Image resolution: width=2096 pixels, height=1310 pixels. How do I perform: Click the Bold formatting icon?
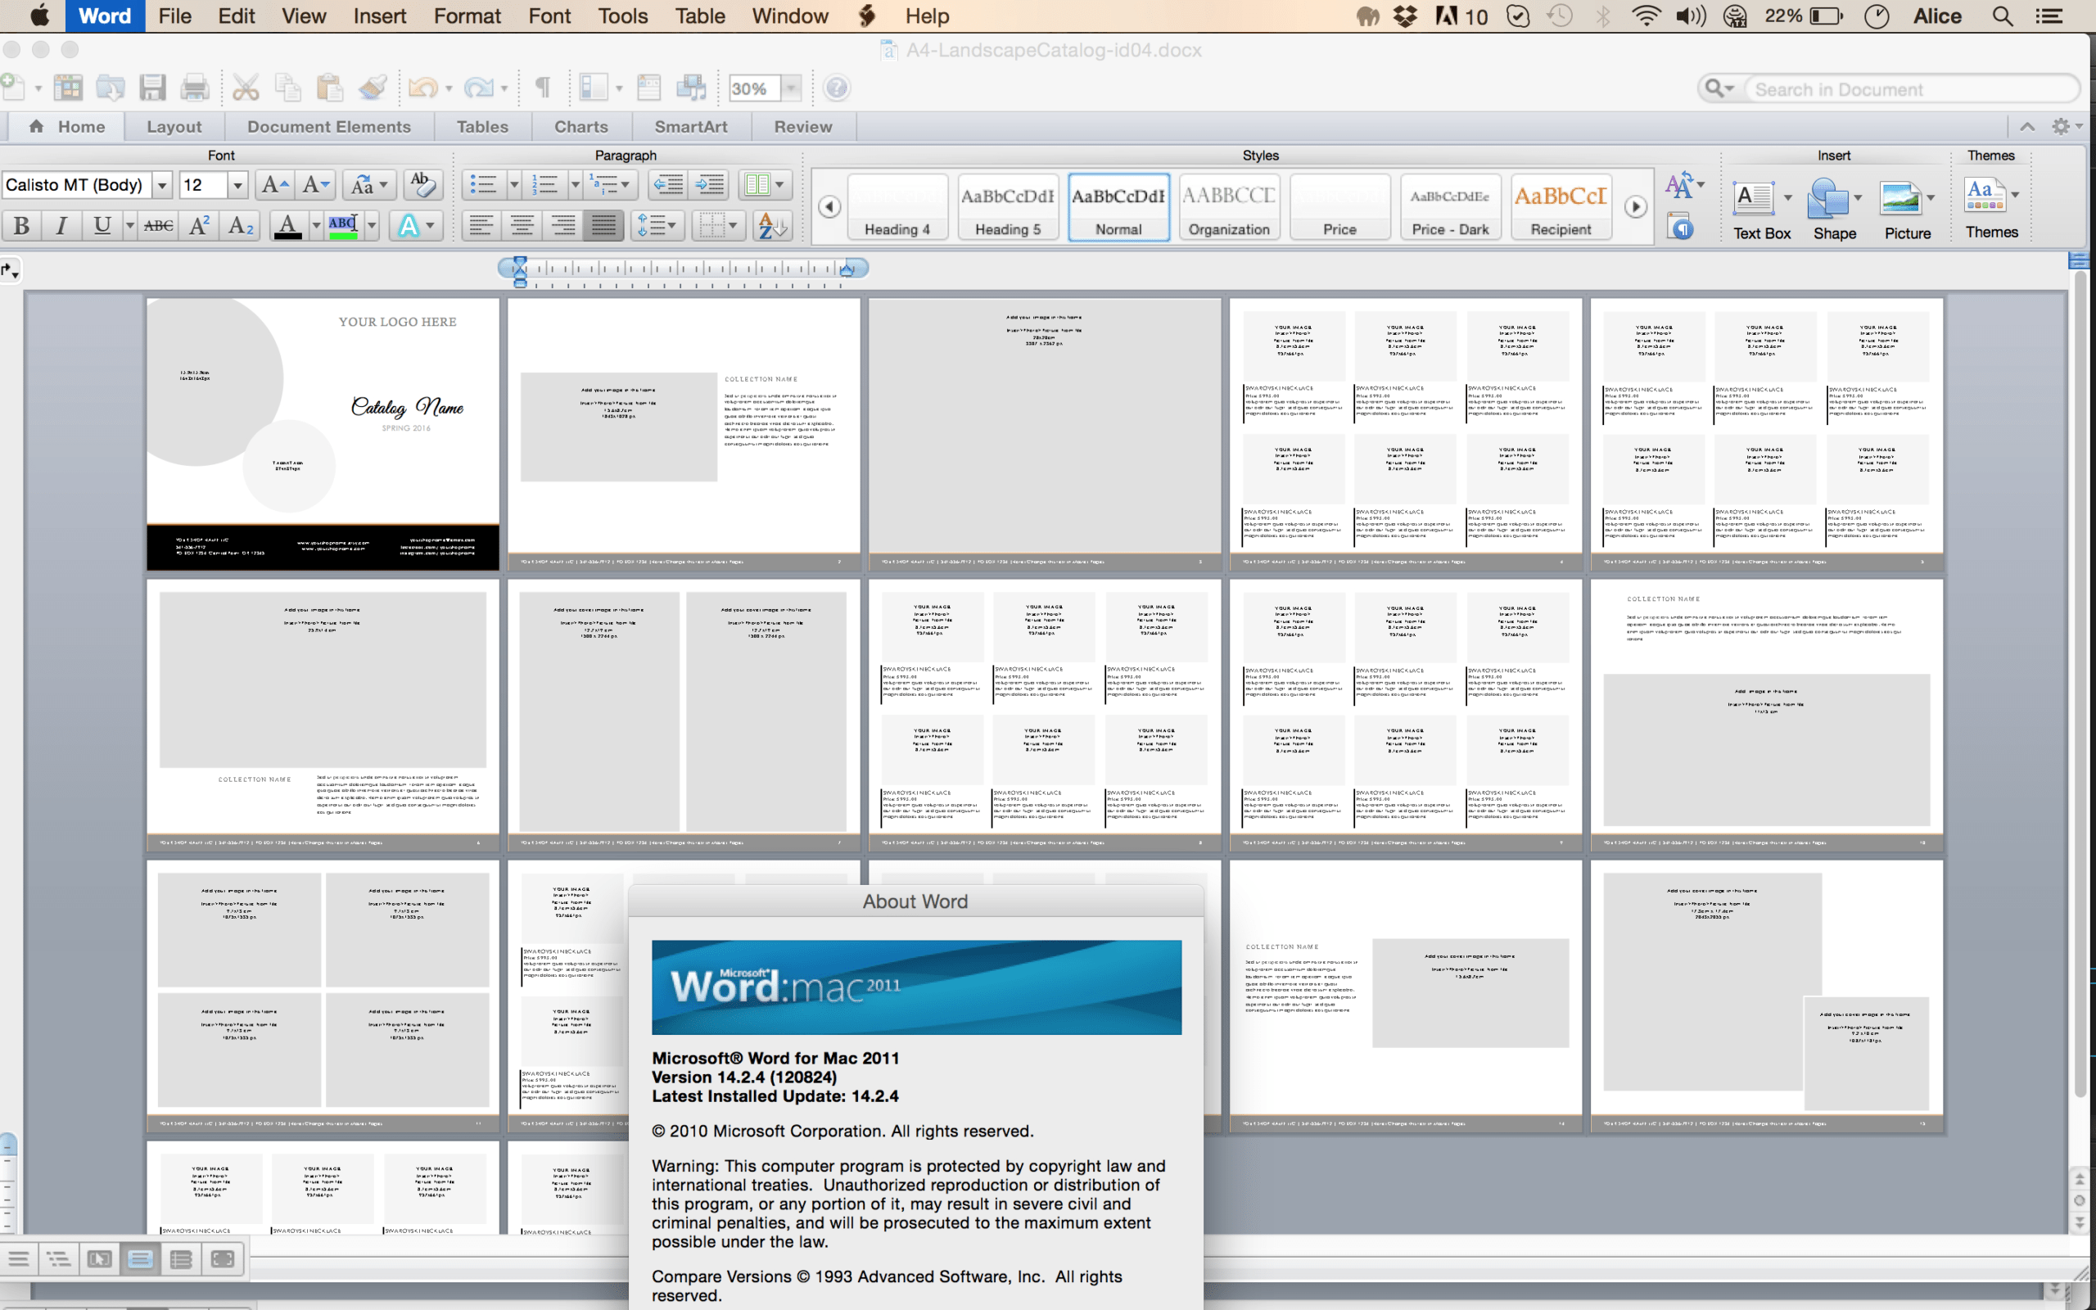click(21, 229)
